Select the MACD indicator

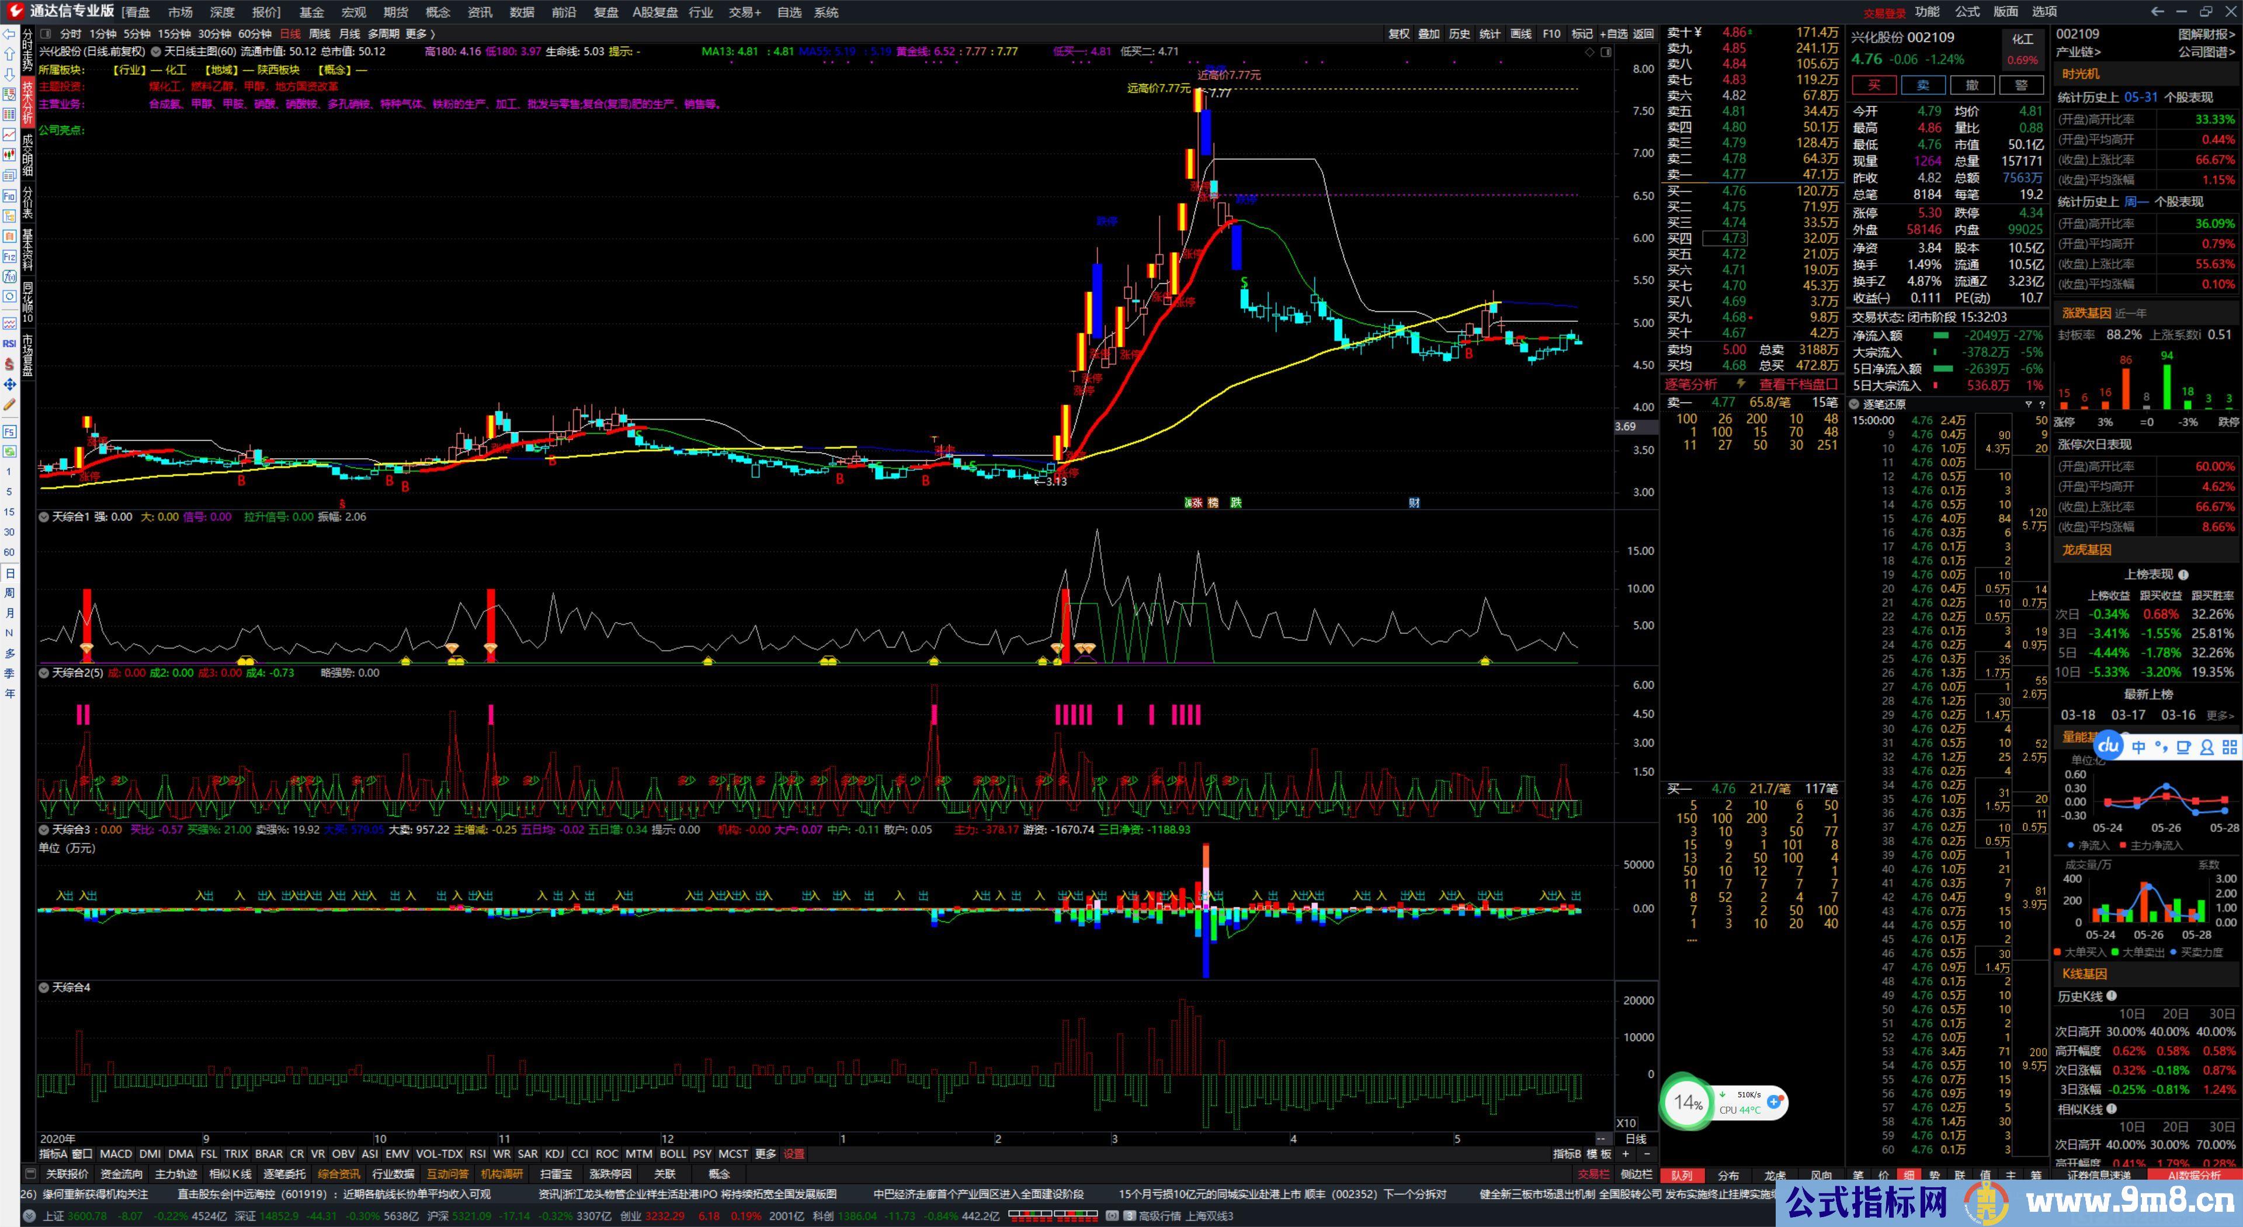click(116, 1154)
